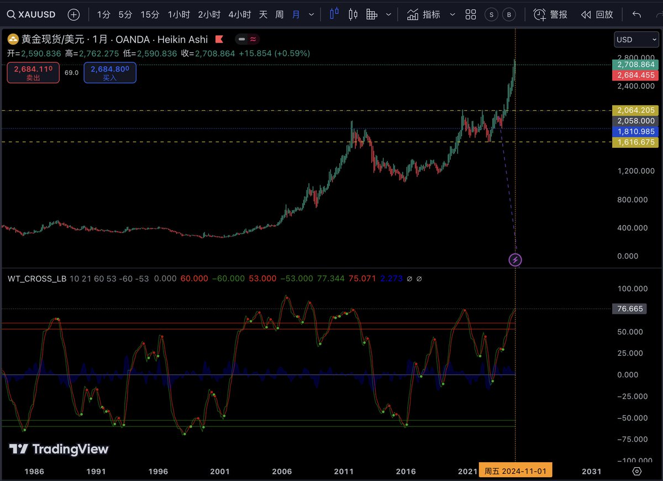Click the plus icon to add a symbol

[73, 14]
